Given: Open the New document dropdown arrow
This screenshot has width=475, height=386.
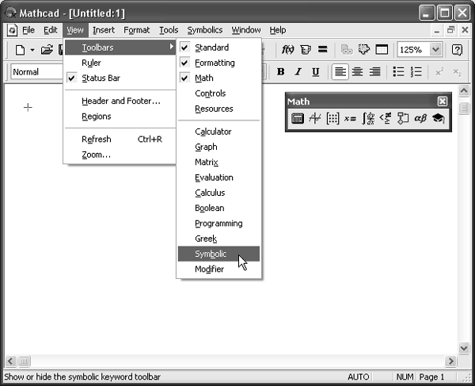Looking at the screenshot, I should 32,50.
